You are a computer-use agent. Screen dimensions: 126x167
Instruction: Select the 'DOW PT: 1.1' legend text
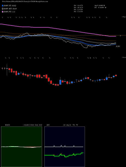9,12
